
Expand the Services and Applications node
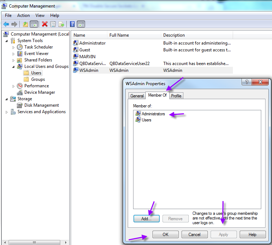click(6, 112)
